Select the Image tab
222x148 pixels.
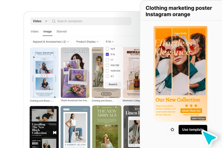click(x=47, y=31)
